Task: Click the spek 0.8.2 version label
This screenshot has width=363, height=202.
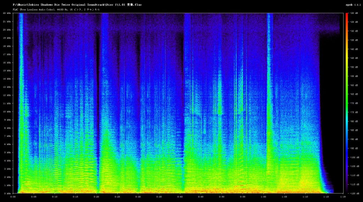Action: coord(353,5)
